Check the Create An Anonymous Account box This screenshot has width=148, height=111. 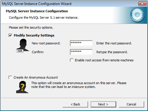click(10, 77)
